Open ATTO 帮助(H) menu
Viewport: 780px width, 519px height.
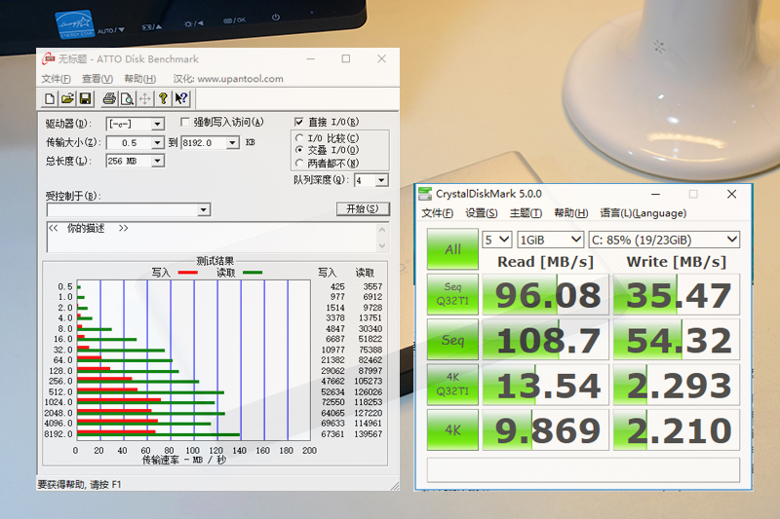coord(139,79)
